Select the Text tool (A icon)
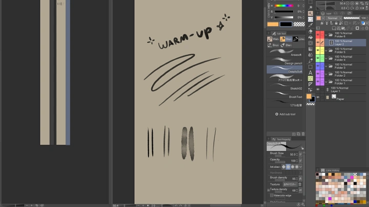 [x=311, y=73]
